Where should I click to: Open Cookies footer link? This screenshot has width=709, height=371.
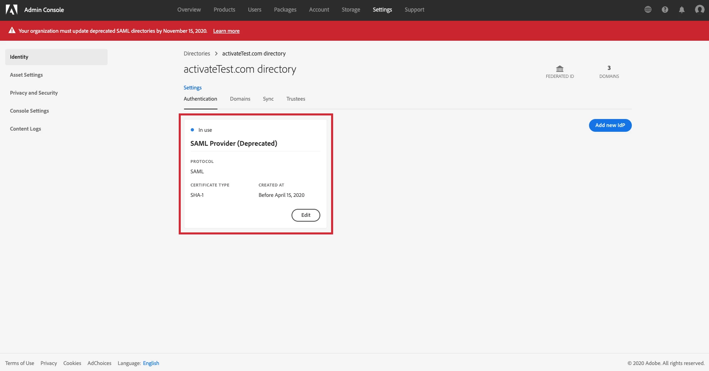coord(72,363)
